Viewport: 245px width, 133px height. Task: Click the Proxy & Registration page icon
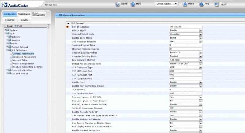coord(11,63)
